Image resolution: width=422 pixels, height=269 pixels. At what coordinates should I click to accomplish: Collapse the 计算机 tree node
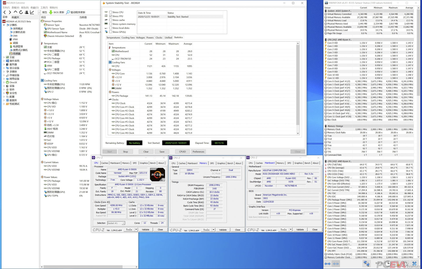click(x=4, y=25)
